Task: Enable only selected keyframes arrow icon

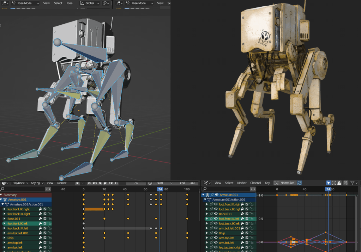Action: pyautogui.click(x=329, y=183)
